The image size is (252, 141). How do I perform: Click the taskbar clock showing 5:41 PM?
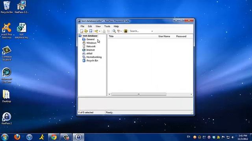pos(243,137)
